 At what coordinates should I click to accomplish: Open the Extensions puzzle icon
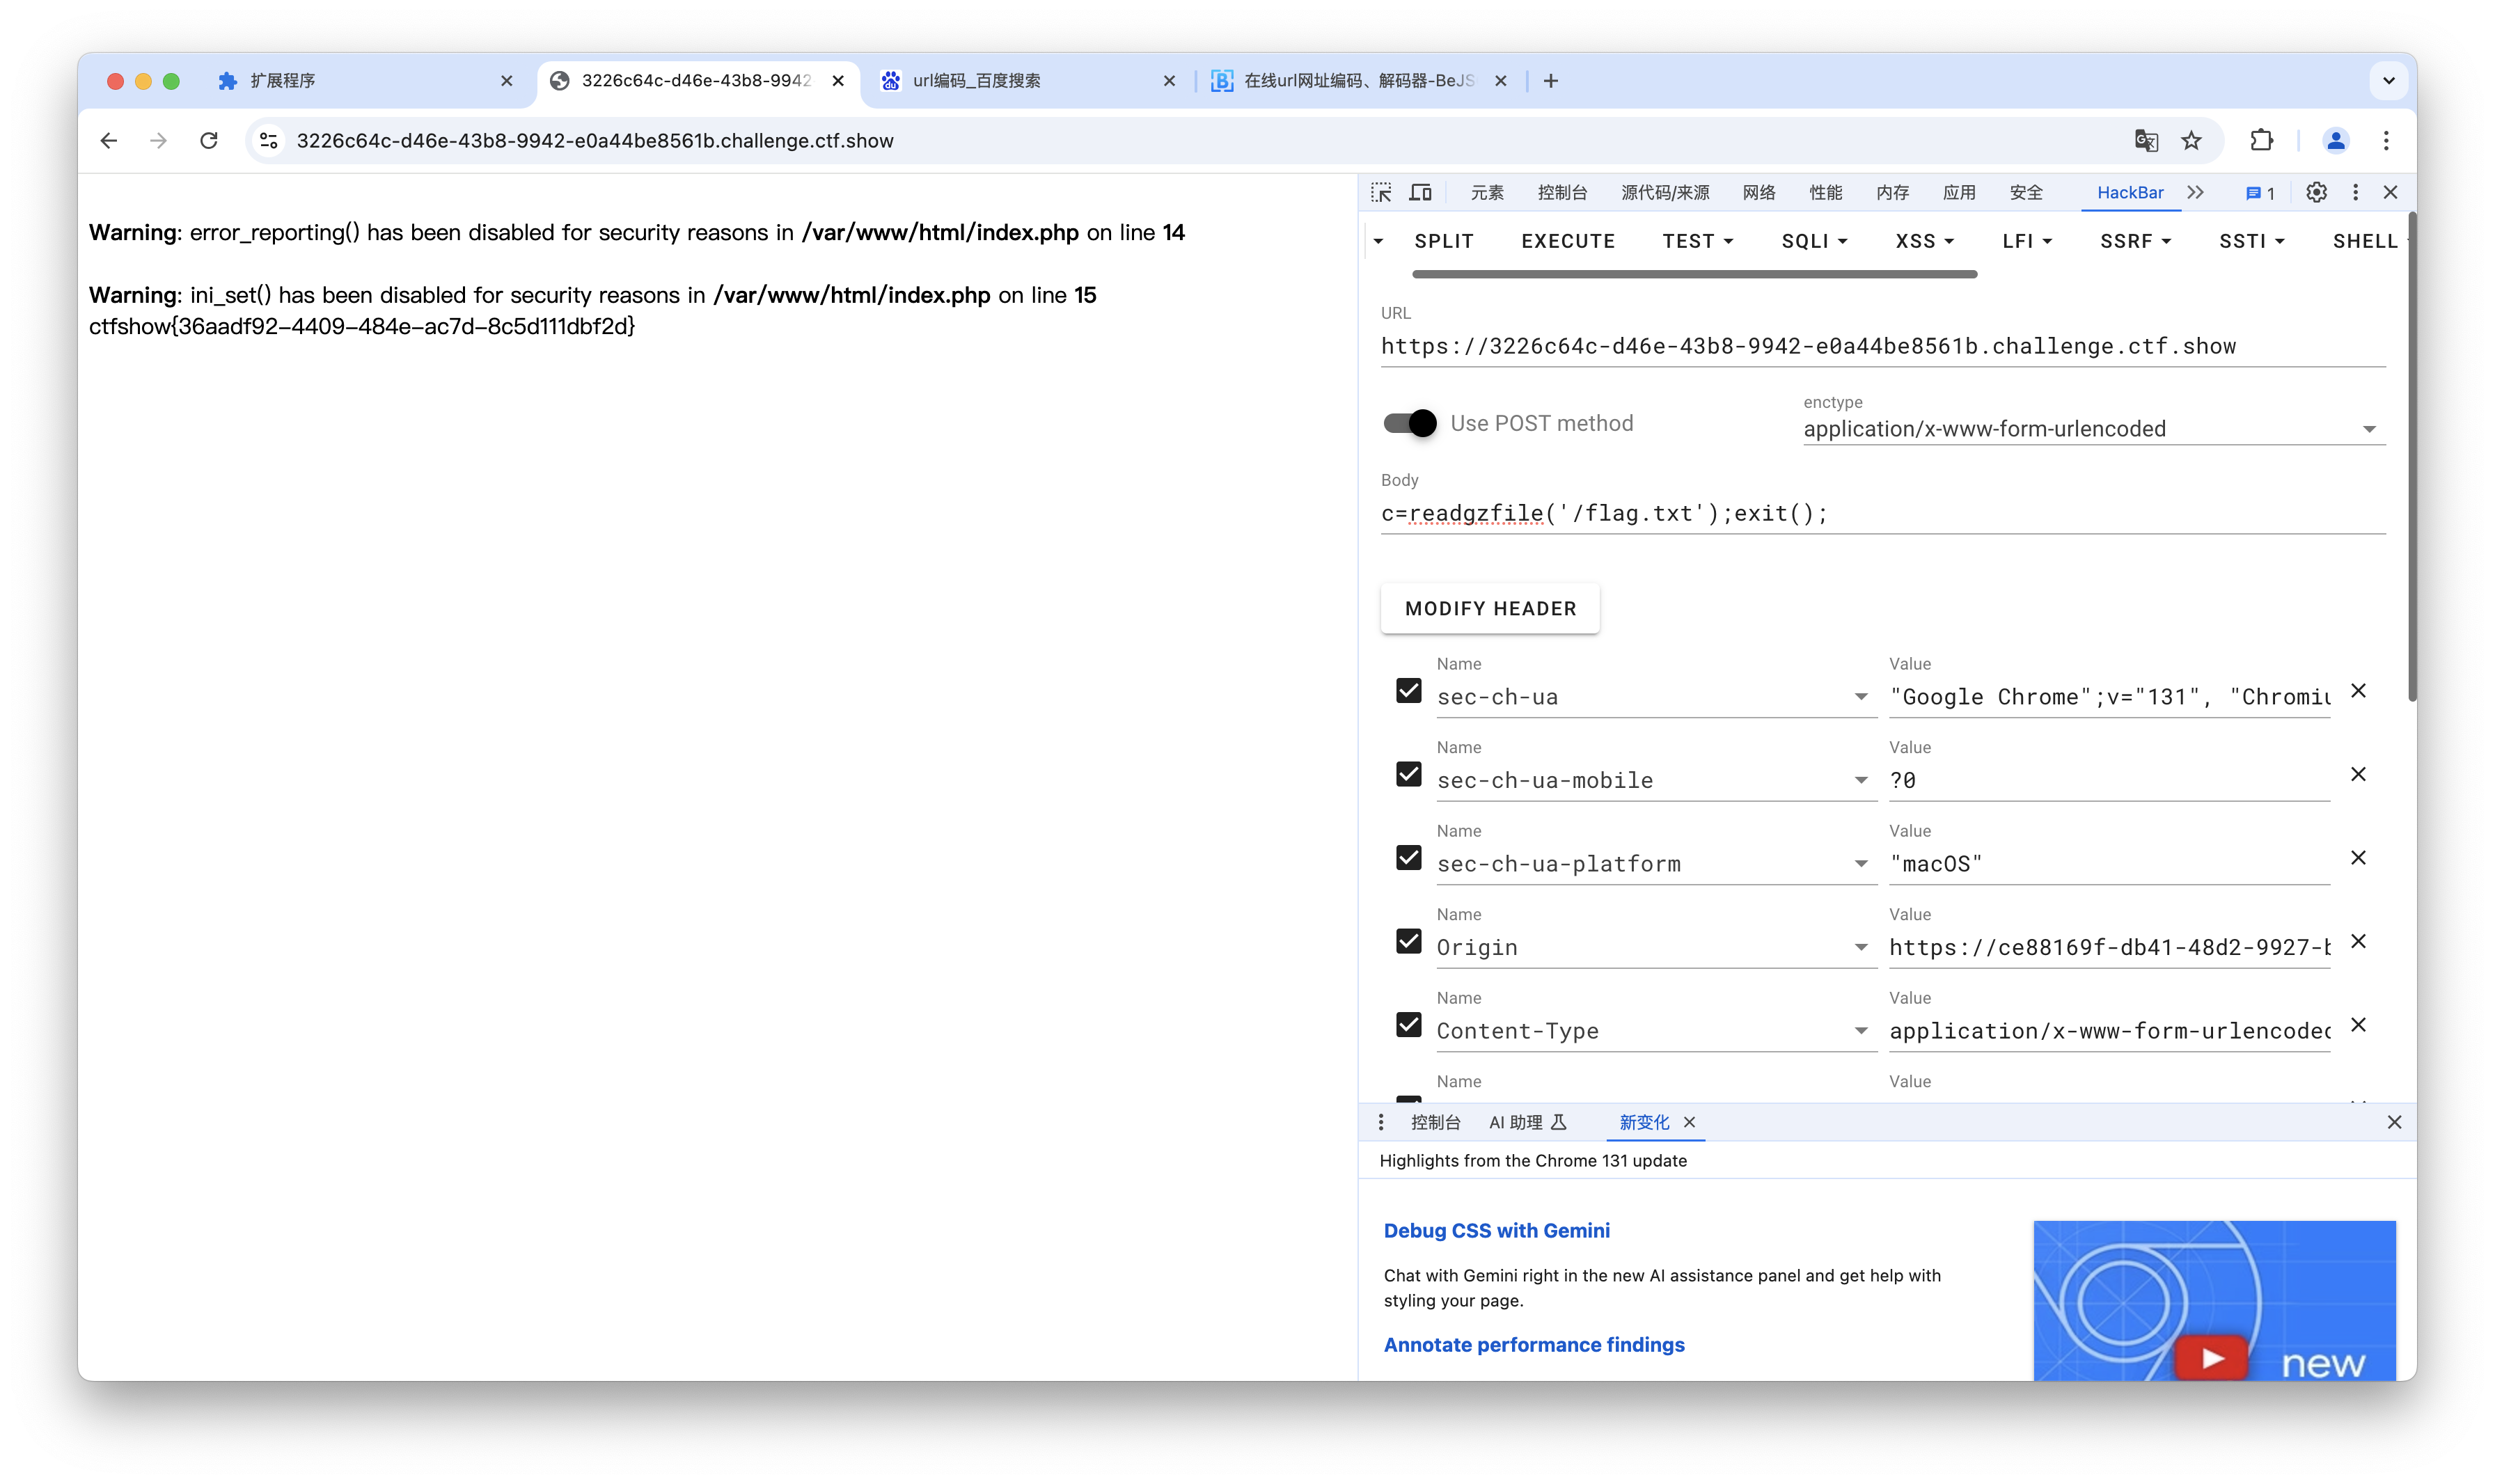(2261, 140)
